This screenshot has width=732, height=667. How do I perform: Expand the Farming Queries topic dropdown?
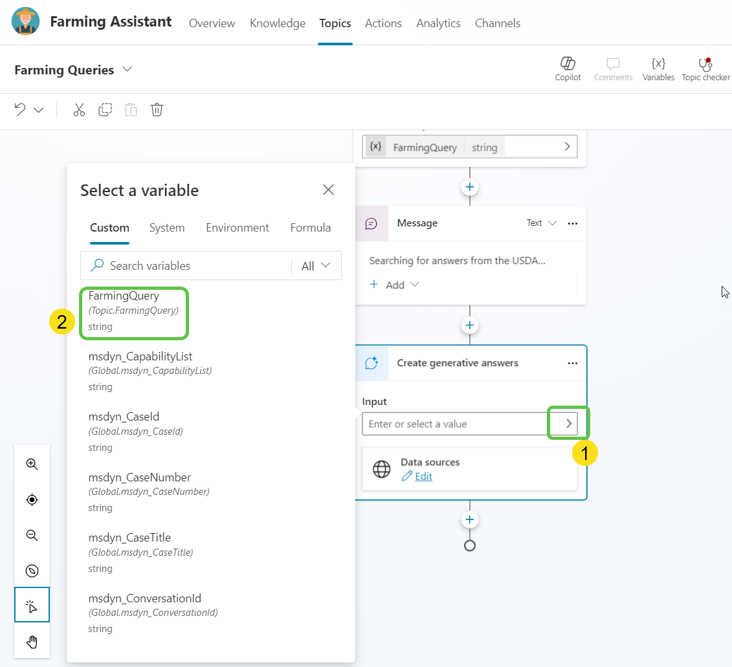point(127,69)
